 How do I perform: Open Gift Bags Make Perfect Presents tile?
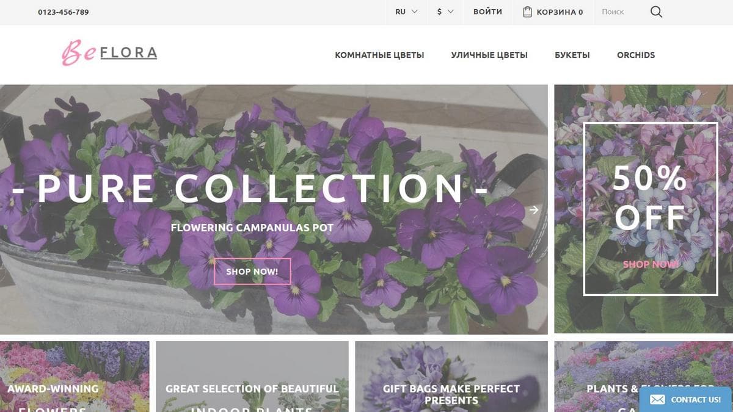click(451, 377)
